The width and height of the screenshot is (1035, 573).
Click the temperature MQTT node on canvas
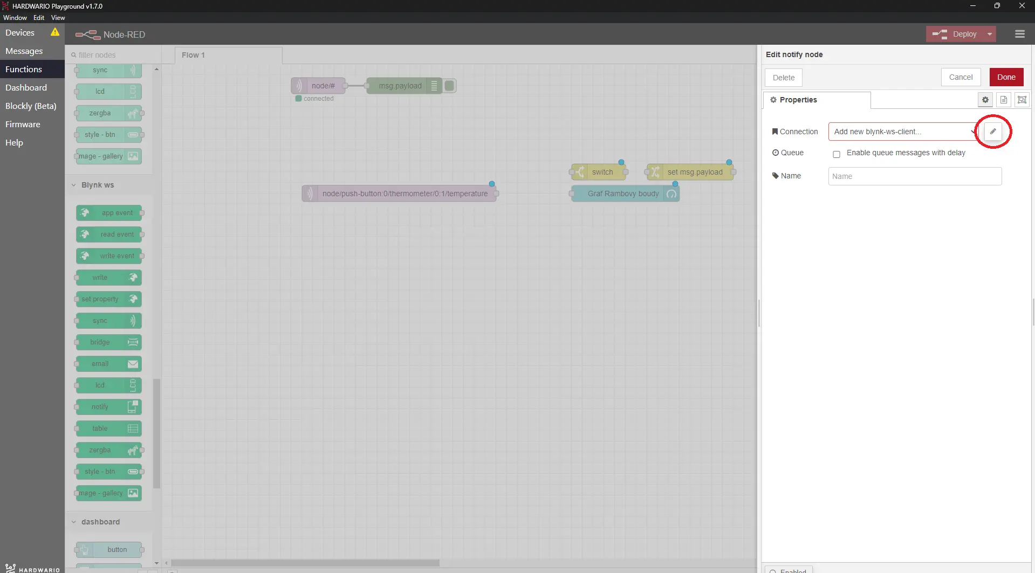[x=399, y=194]
